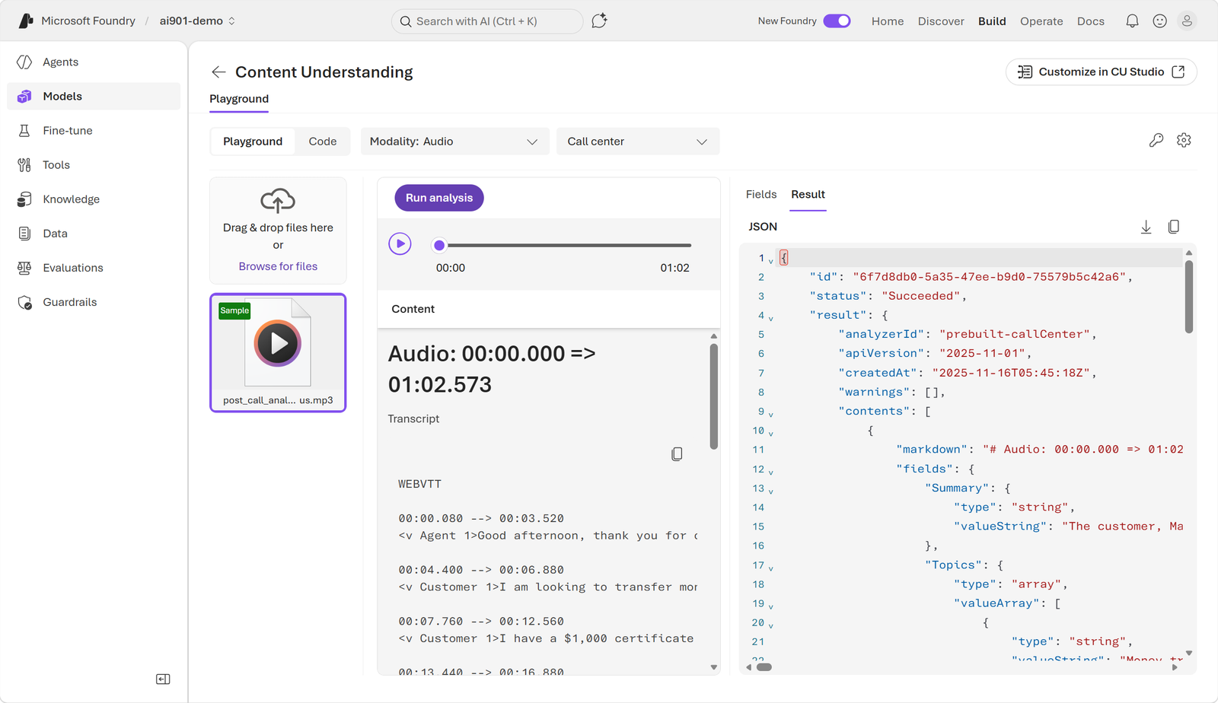
Task: Click the cloud upload icon
Action: coord(278,200)
